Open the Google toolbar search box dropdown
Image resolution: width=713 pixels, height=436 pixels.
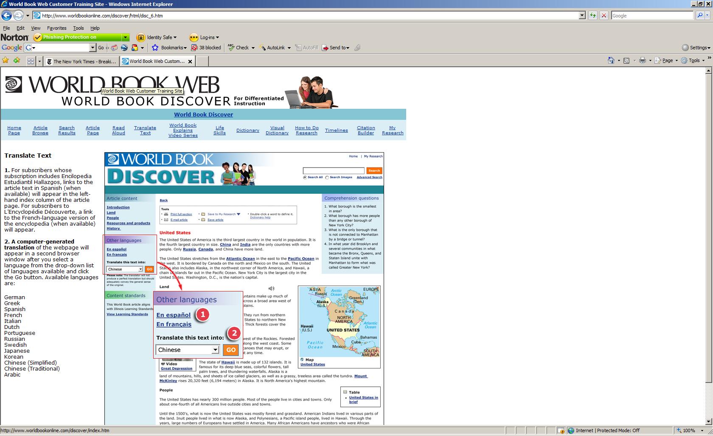point(93,48)
